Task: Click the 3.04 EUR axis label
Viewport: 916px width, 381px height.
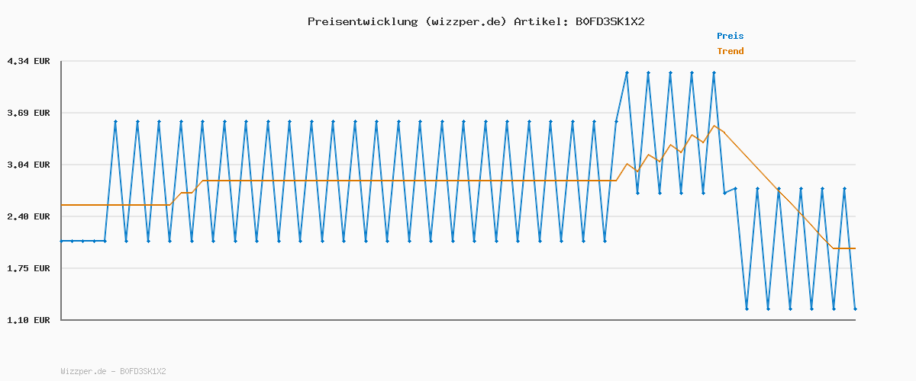Action: (28, 165)
